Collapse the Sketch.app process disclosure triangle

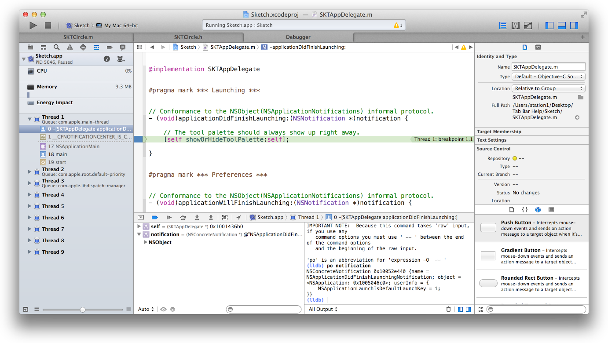click(23, 58)
